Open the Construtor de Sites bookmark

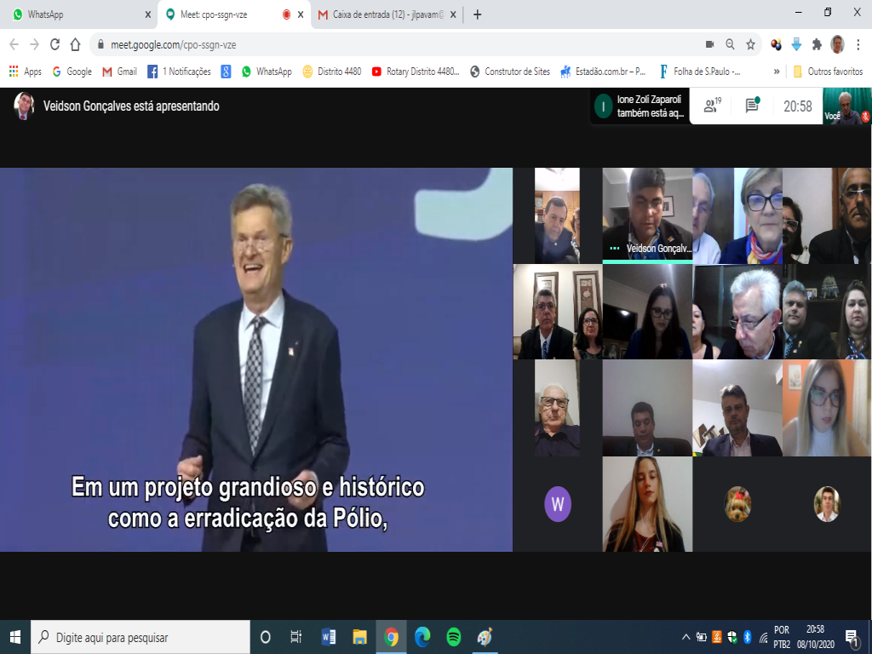(x=509, y=72)
